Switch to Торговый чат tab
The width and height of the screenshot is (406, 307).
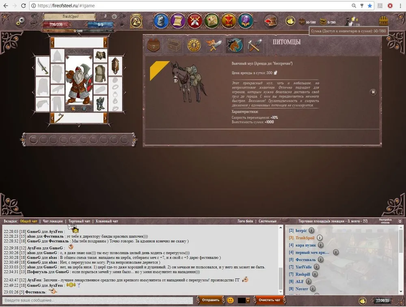(x=79, y=221)
